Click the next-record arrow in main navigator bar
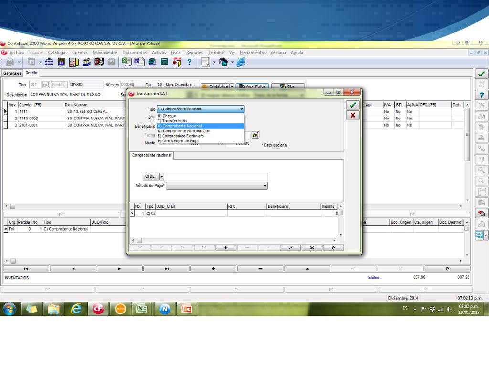Screen dimensions: 489x367 coord(120,269)
